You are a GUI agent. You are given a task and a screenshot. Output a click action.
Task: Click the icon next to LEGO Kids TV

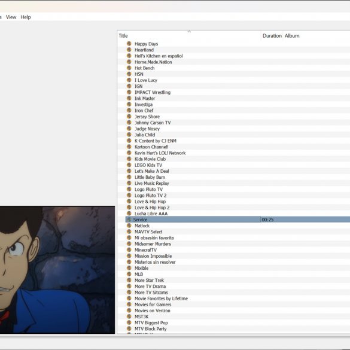point(129,165)
